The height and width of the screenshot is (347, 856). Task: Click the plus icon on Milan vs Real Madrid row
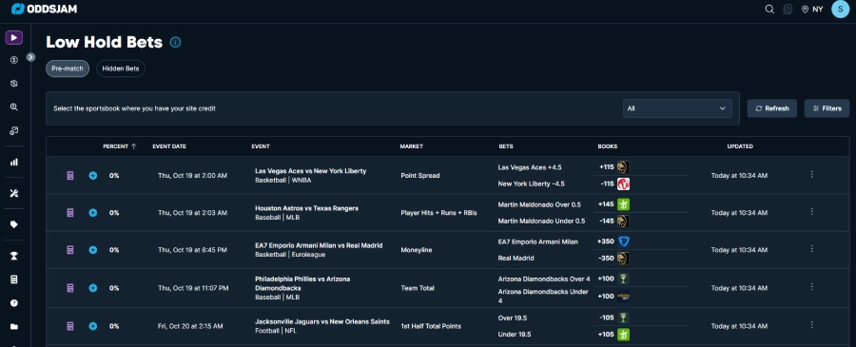click(93, 250)
